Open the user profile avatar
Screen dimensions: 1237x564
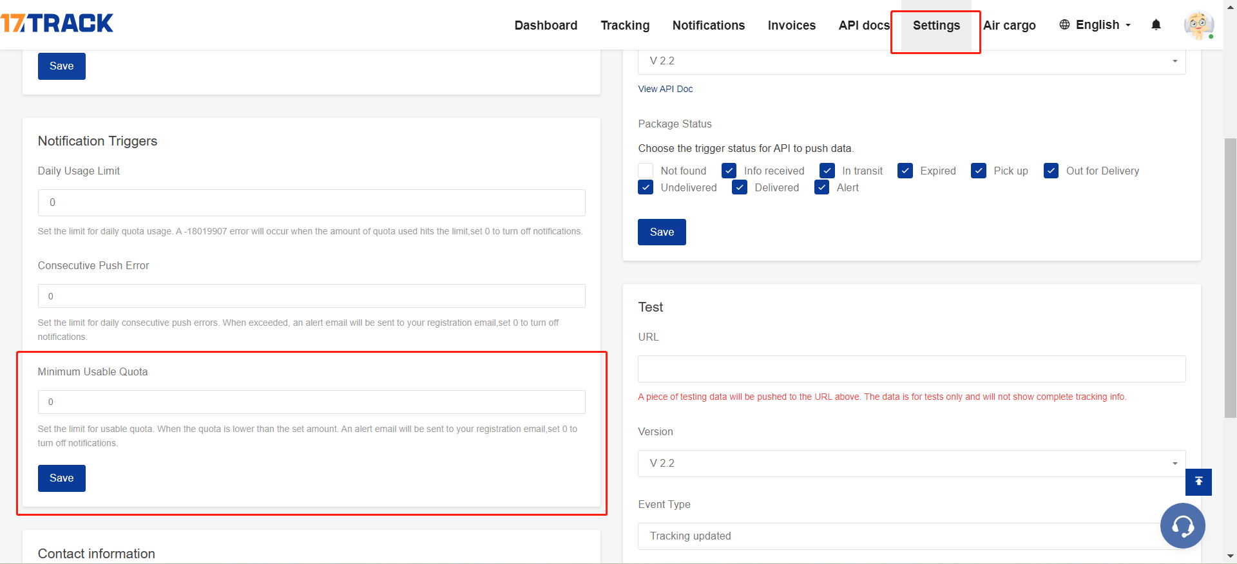click(1198, 25)
